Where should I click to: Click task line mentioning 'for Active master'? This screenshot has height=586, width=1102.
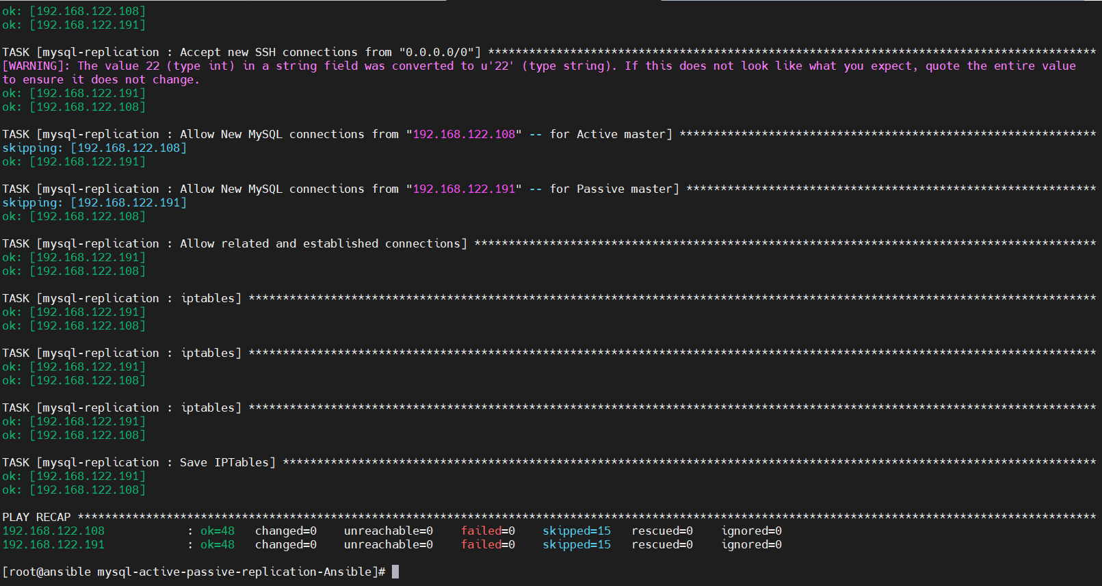click(x=549, y=134)
